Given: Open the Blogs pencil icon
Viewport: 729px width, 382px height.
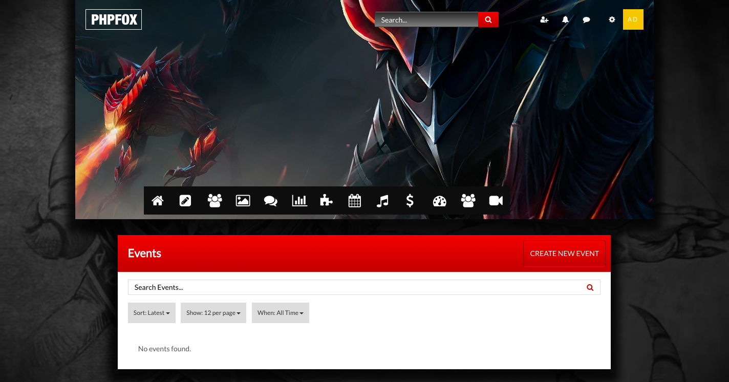Looking at the screenshot, I should point(185,201).
